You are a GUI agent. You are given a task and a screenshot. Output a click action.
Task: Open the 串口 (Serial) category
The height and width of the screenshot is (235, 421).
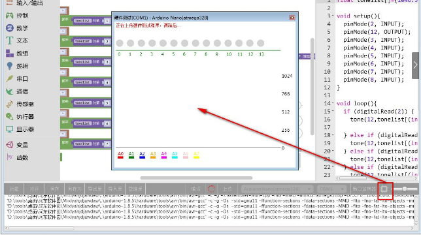click(x=17, y=79)
